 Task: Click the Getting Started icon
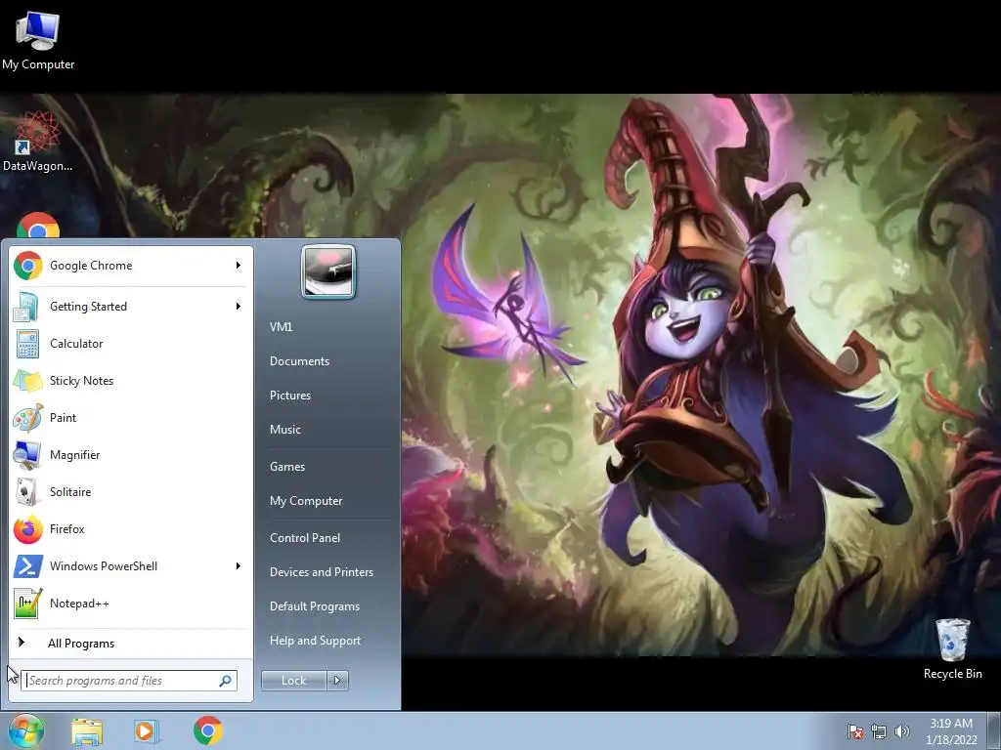(x=27, y=306)
